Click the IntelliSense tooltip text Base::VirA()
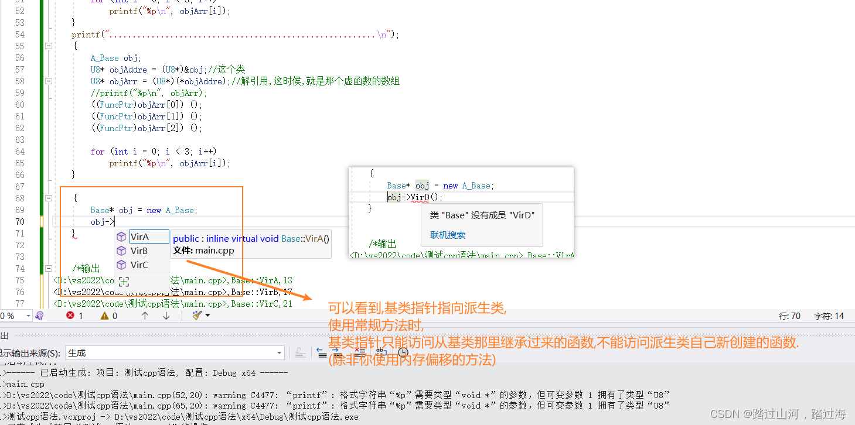The height and width of the screenshot is (425, 855). tap(305, 238)
